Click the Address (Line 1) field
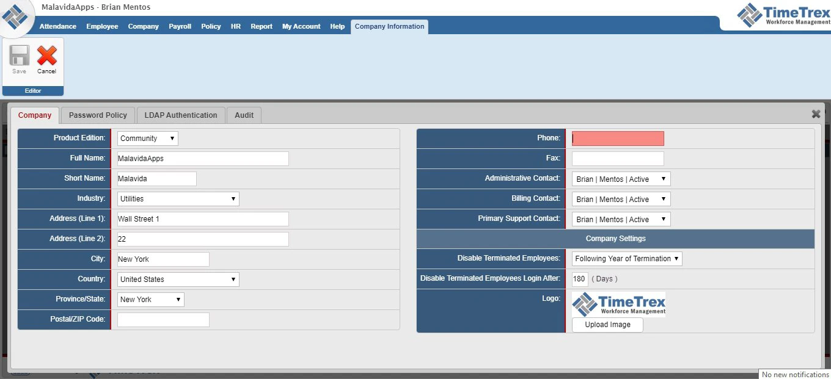 point(203,219)
